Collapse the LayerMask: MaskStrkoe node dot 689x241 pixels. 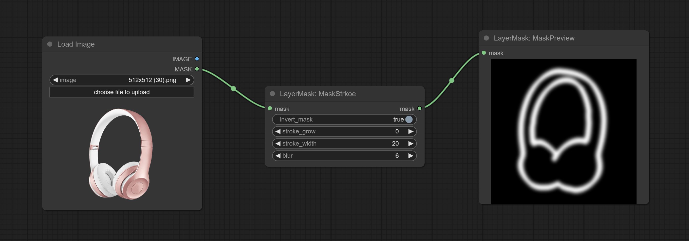(x=272, y=94)
